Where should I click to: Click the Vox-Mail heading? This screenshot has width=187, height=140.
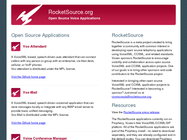pos(30,92)
